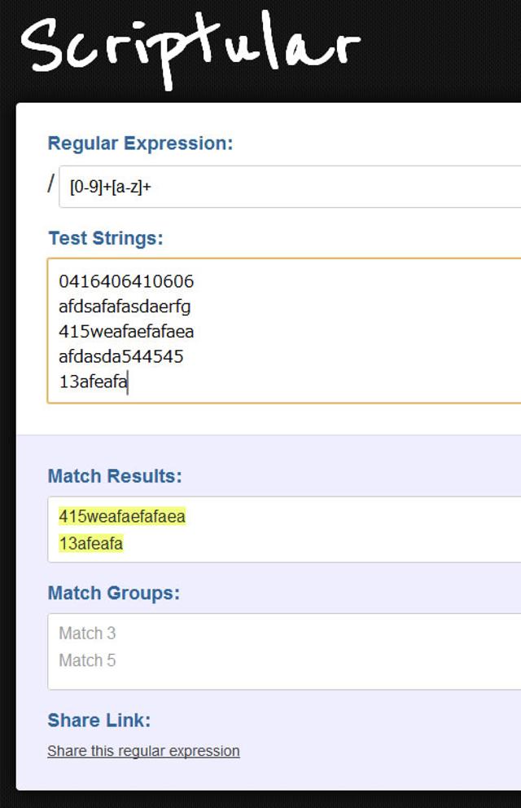Click the test string afdasda544545
Screen dimensions: 521x808
pos(121,356)
